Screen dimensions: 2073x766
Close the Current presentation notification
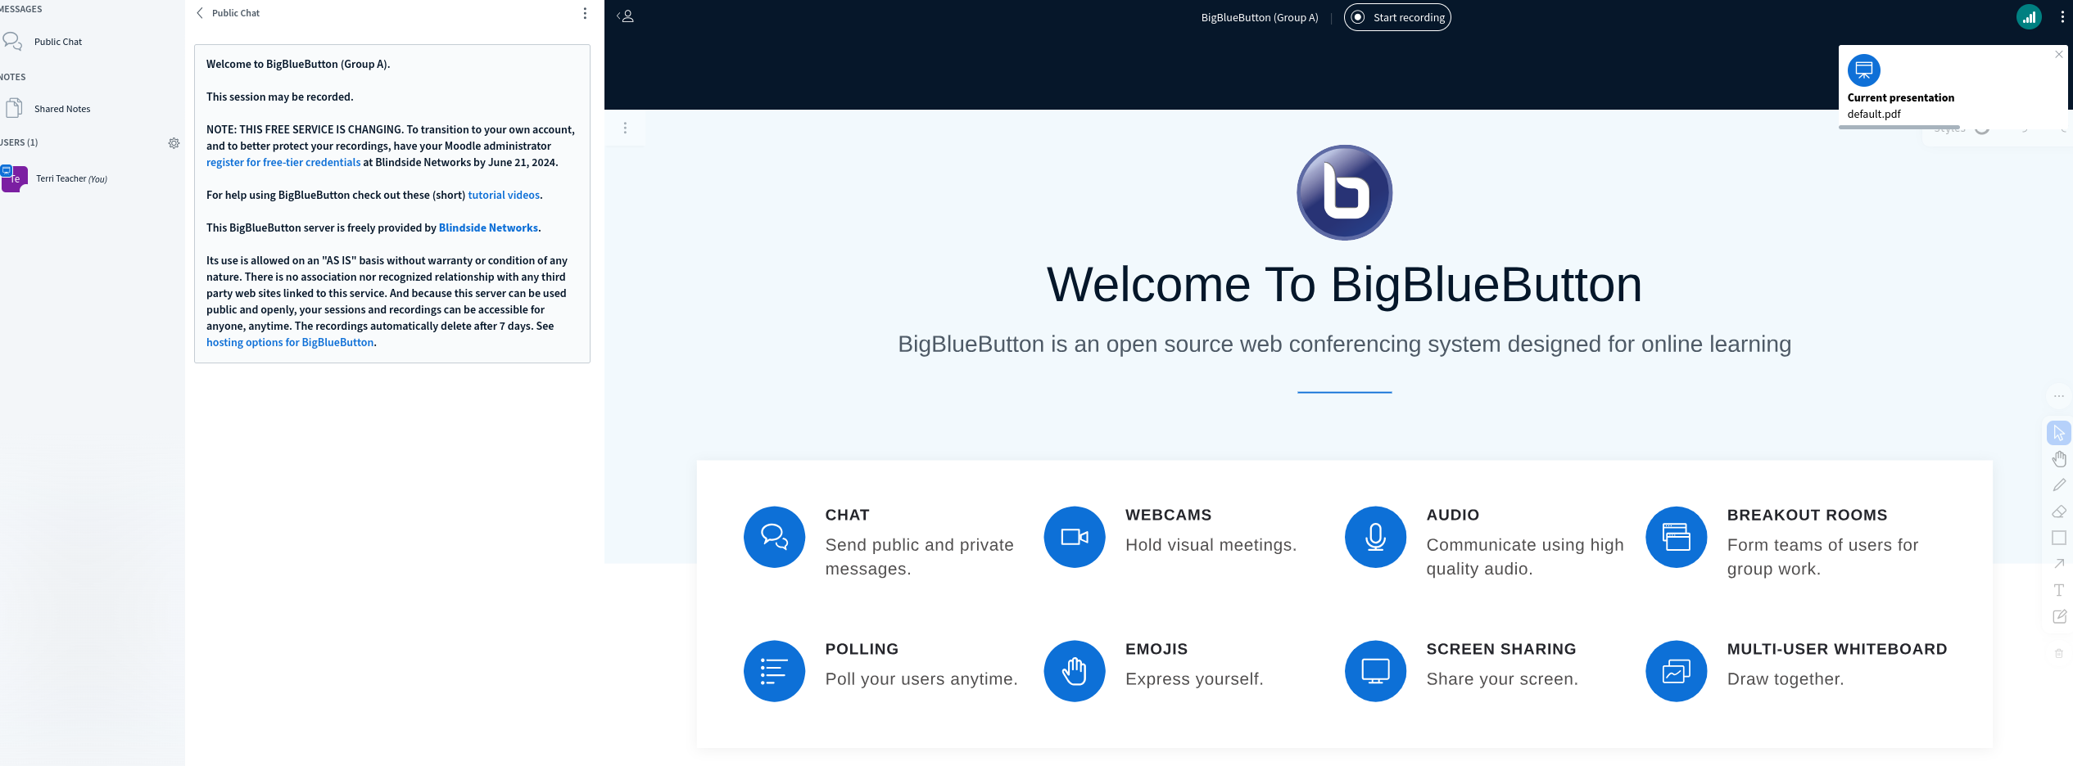click(x=2059, y=55)
